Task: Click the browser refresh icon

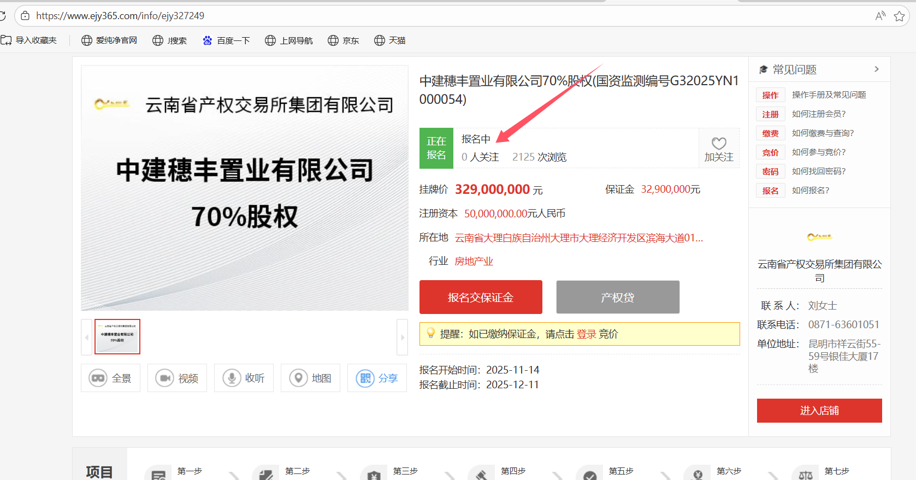Action: tap(2, 16)
